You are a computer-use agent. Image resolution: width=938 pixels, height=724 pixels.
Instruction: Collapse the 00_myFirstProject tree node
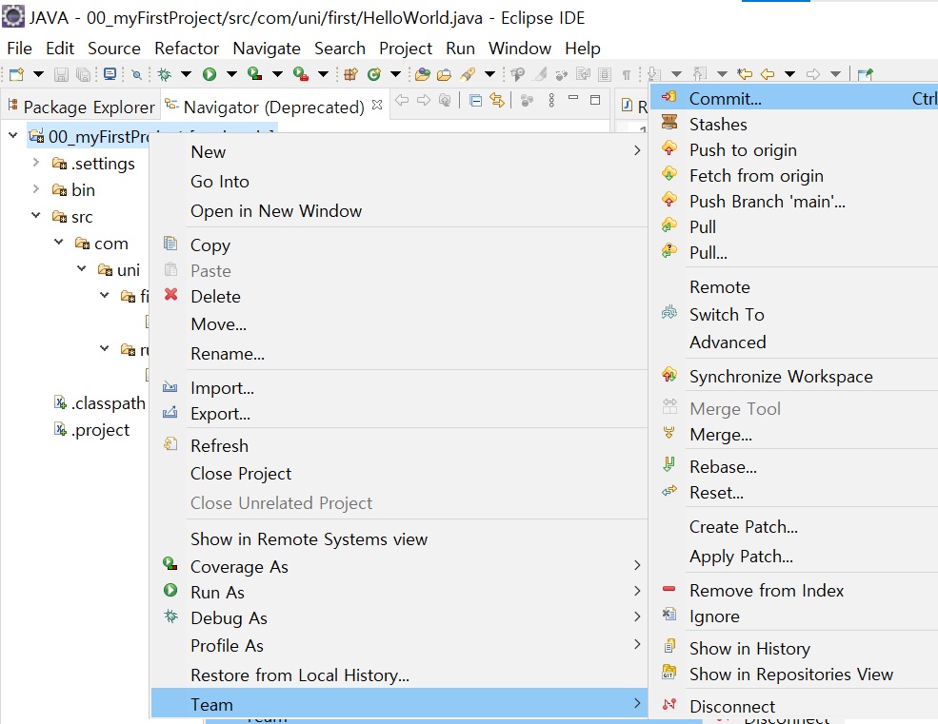[x=13, y=136]
